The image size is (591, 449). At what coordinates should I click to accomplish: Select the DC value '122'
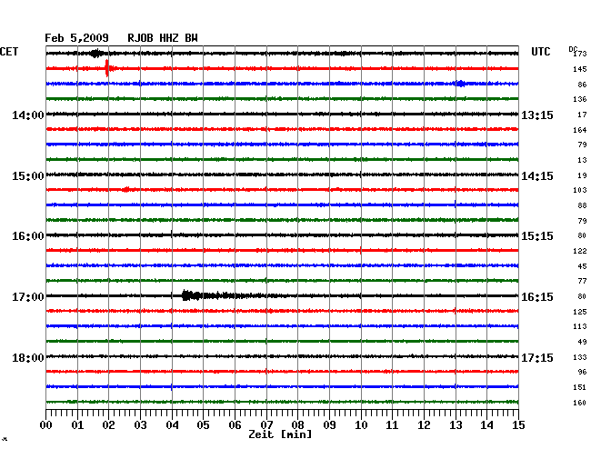click(x=580, y=251)
